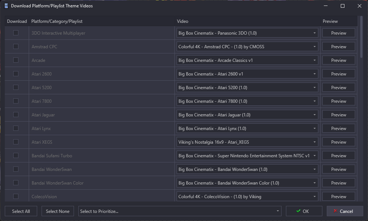The image size is (368, 221).
Task: Select Bandai Sufami Turbo download checkbox
Action: point(16,155)
